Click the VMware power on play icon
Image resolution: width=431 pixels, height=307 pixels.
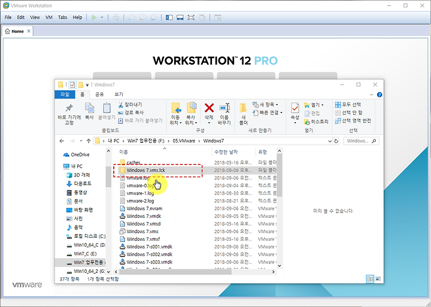coord(95,17)
